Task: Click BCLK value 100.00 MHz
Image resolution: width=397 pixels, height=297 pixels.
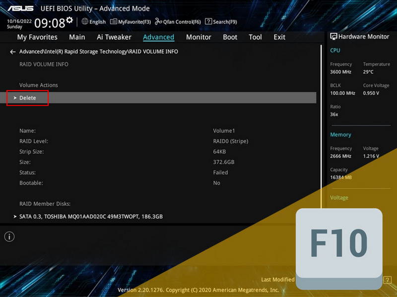Action: pyautogui.click(x=342, y=93)
